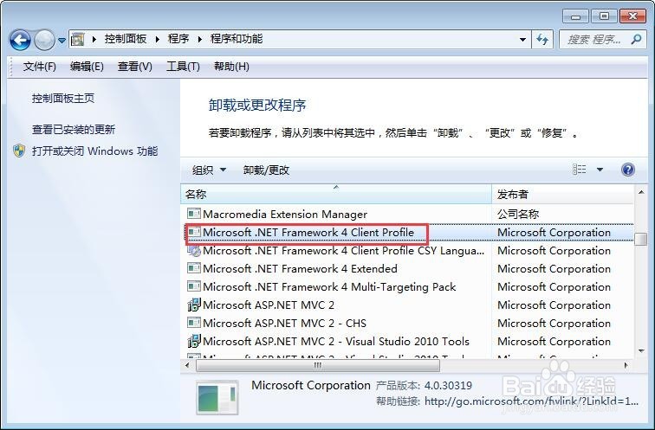This screenshot has height=430, width=655.
Task: Click the magnifier icon in search box
Action: point(636,39)
